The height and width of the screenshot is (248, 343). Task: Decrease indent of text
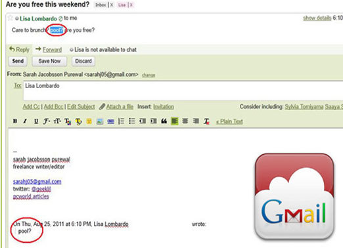(143, 121)
